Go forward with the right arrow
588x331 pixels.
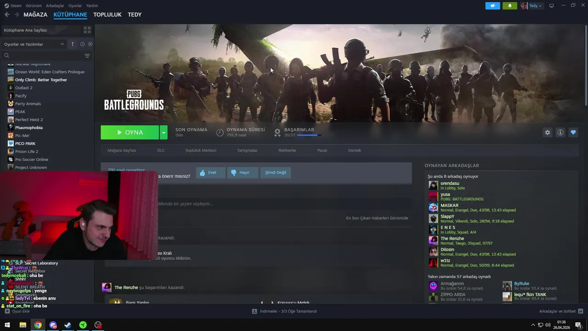pos(17,15)
